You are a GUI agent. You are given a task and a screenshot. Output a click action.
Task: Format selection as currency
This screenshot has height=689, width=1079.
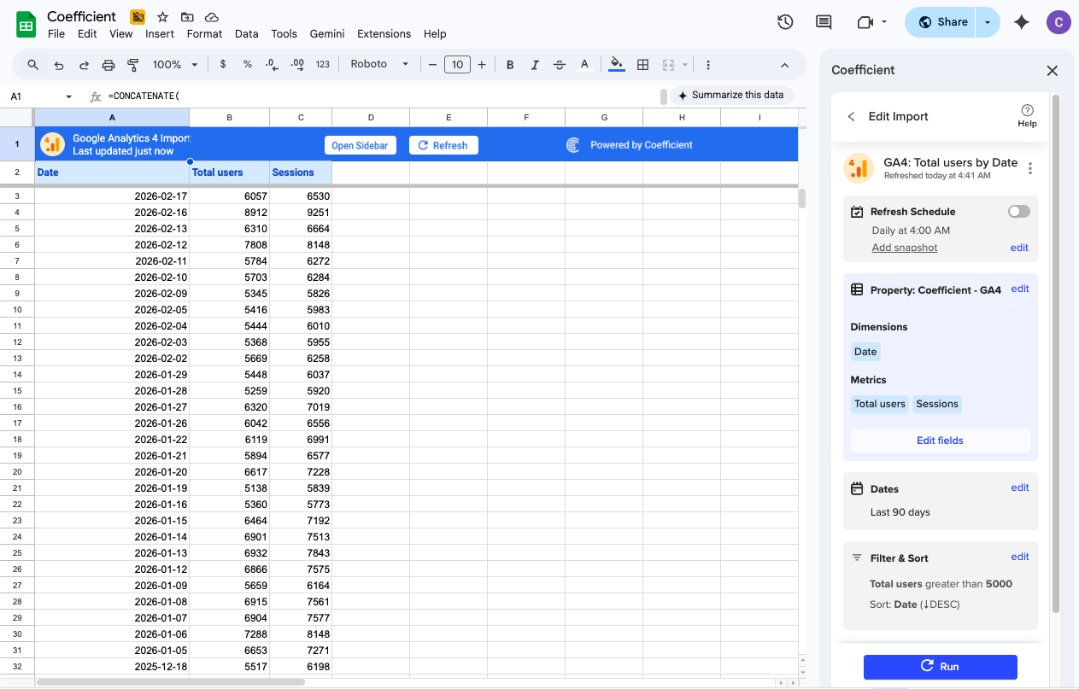point(221,64)
